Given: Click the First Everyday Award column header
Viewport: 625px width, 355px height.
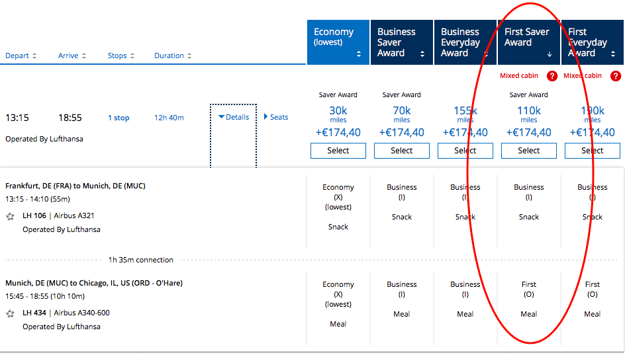Looking at the screenshot, I should point(593,42).
